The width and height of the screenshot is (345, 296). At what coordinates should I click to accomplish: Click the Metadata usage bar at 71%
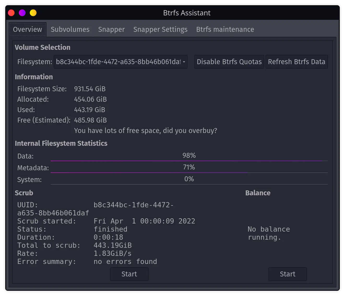189,168
